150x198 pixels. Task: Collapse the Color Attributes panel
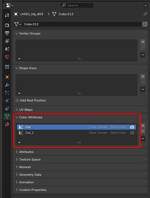[x=17, y=117]
